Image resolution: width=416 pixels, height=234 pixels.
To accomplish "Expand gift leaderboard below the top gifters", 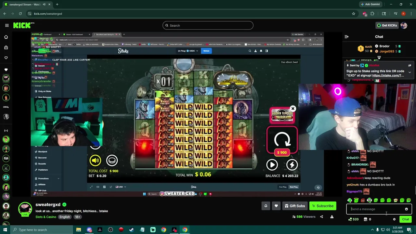I will [x=379, y=58].
